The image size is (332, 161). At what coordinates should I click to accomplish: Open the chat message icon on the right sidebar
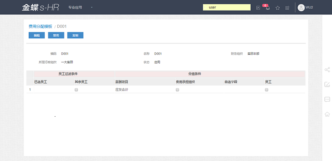pyautogui.click(x=327, y=99)
